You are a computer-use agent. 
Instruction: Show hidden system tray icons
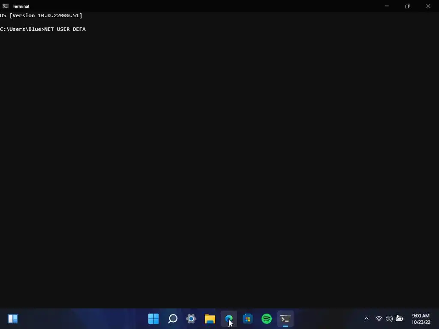[x=366, y=319]
